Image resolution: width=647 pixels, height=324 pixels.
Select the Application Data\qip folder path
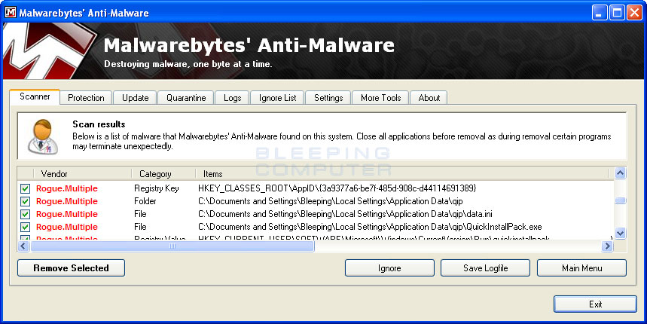pyautogui.click(x=330, y=201)
